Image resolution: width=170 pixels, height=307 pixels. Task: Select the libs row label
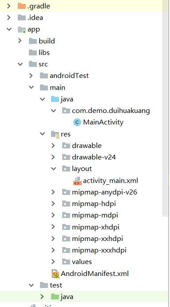44,52
